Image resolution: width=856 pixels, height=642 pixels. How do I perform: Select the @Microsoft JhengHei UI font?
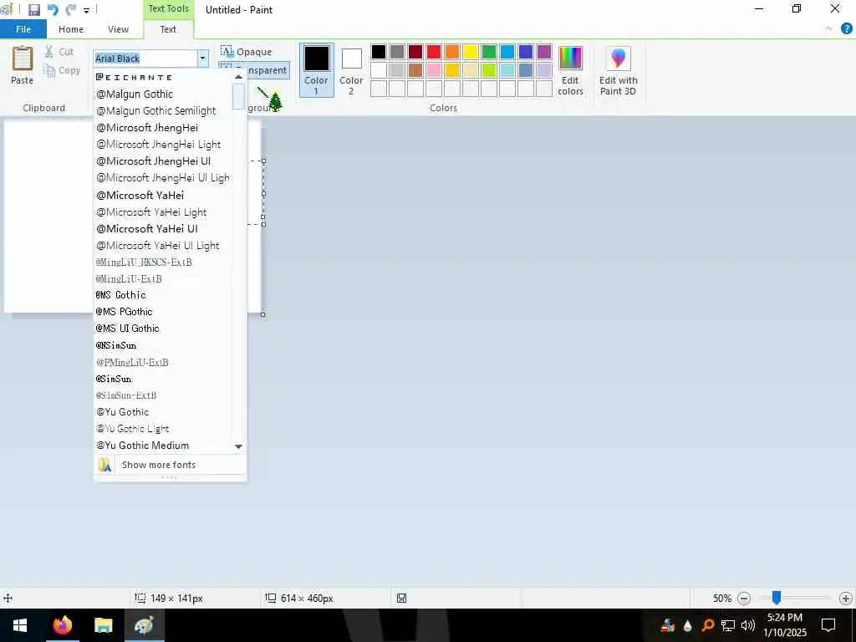pos(163,161)
